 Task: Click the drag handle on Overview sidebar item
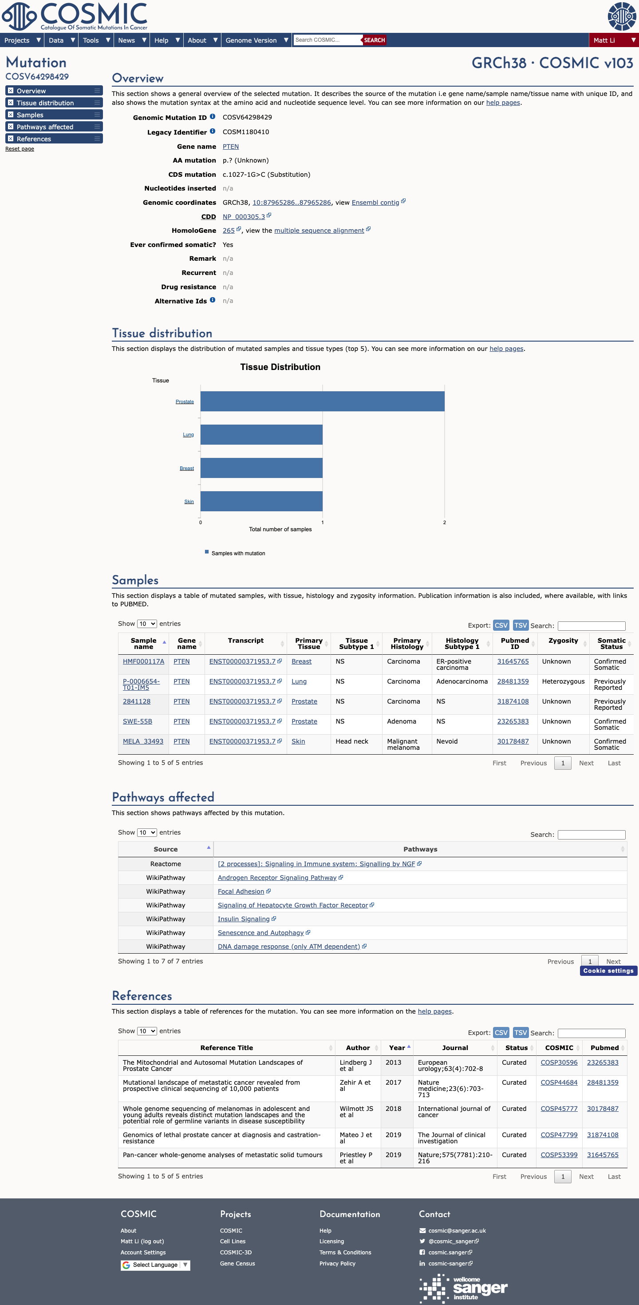[x=97, y=91]
